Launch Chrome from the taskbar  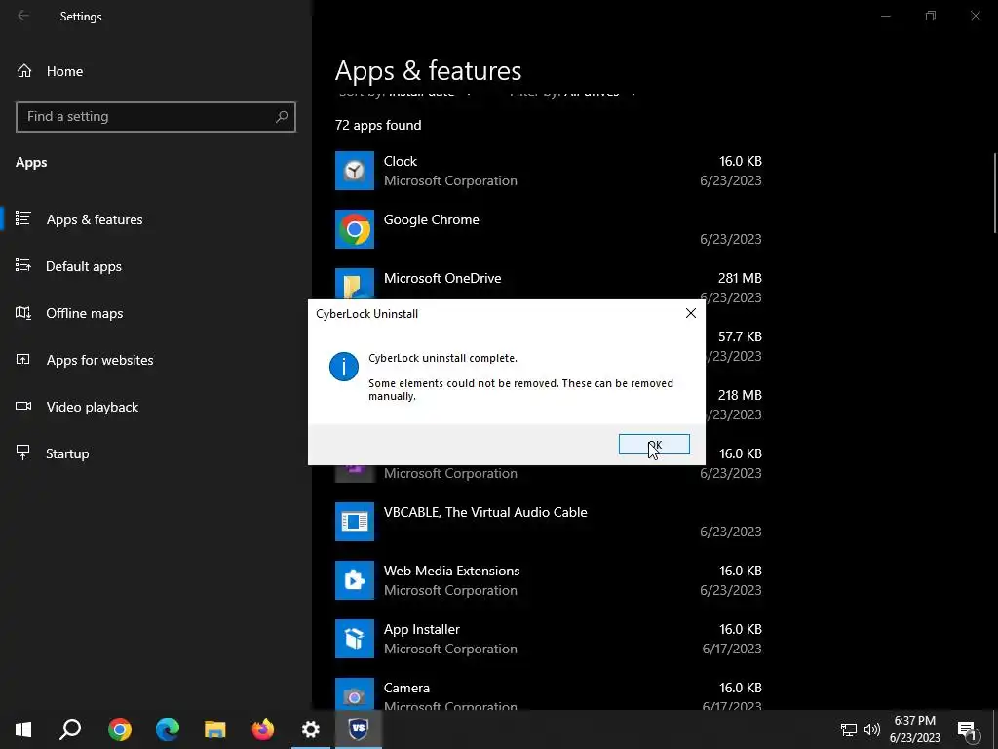119,729
